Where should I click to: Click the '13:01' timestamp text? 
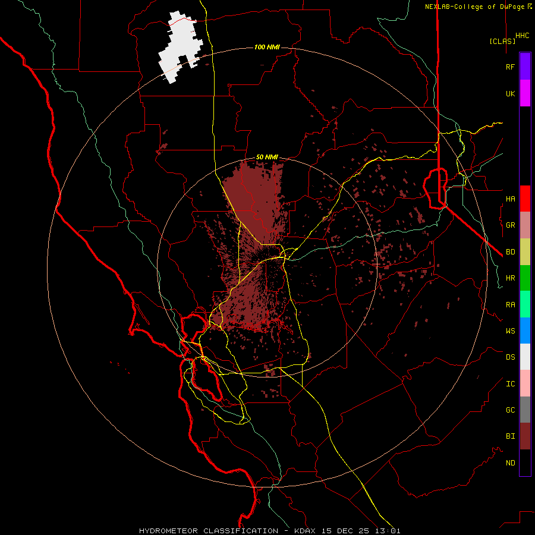point(388,531)
